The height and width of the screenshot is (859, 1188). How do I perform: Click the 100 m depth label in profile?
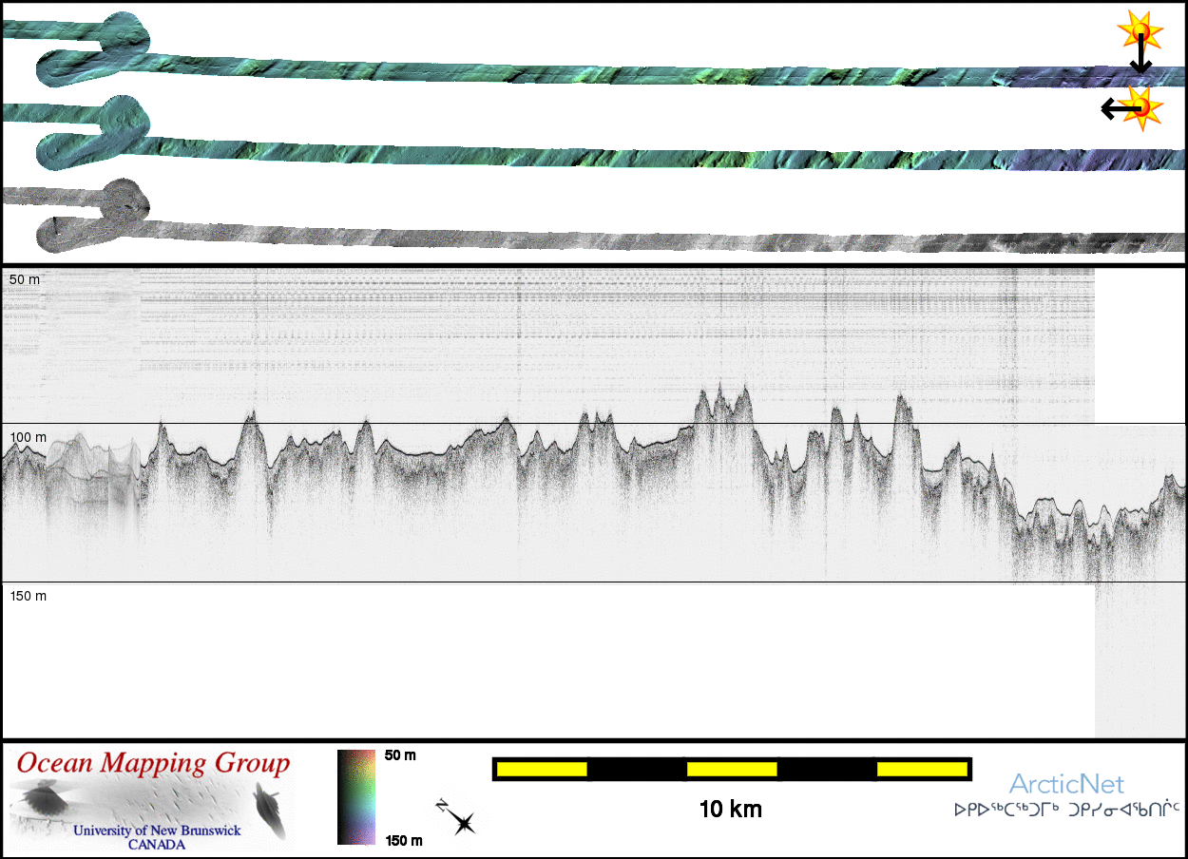point(28,437)
